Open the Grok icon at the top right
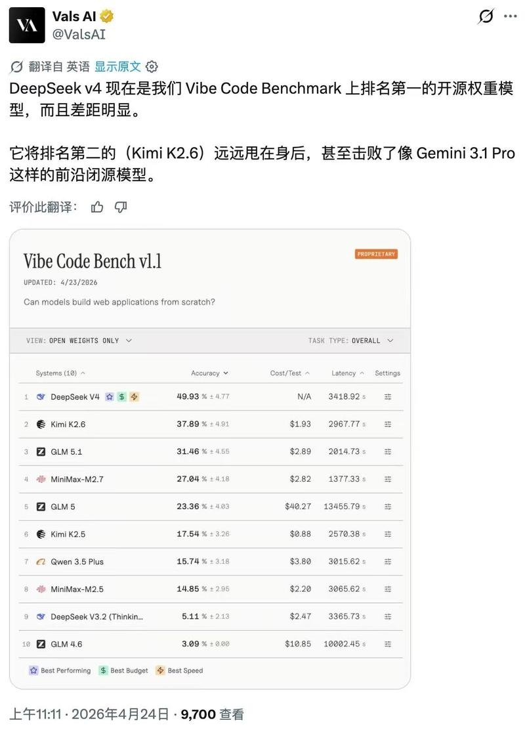 [486, 16]
